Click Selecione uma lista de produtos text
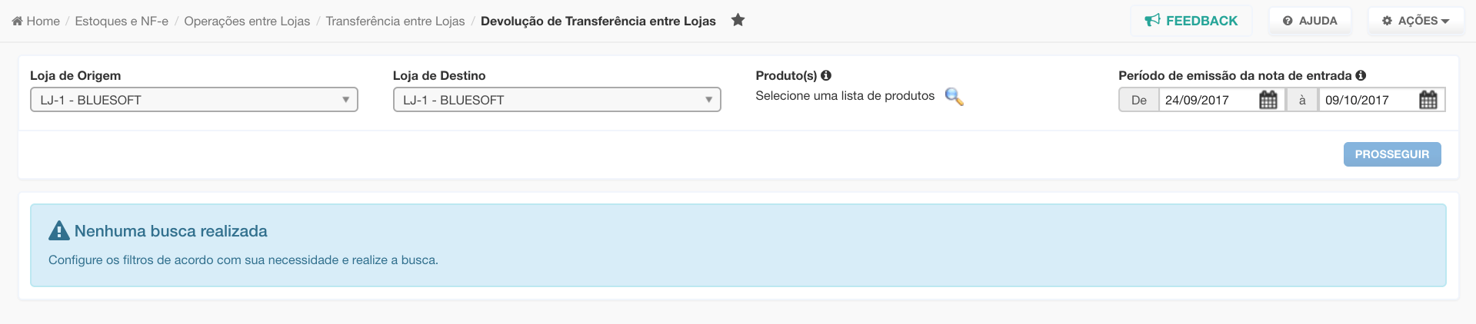Image resolution: width=1476 pixels, height=324 pixels. coord(845,95)
